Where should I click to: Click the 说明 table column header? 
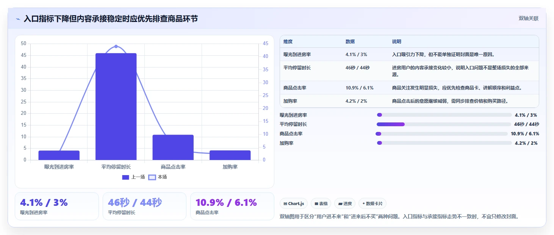click(397, 42)
